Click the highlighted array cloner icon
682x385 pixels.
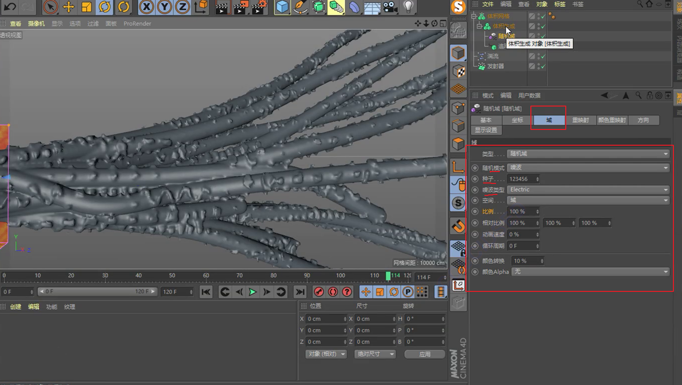(x=336, y=7)
